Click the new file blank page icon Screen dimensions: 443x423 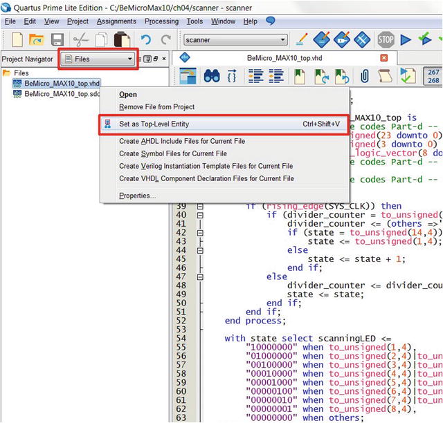17,39
